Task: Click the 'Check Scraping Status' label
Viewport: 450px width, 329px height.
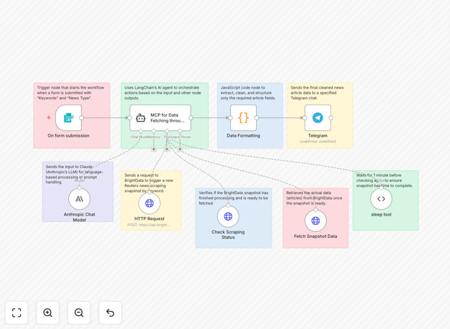Action: point(228,235)
